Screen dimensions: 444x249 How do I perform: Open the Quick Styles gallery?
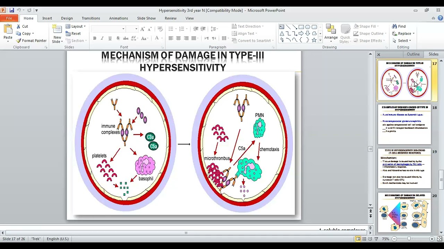click(x=345, y=34)
